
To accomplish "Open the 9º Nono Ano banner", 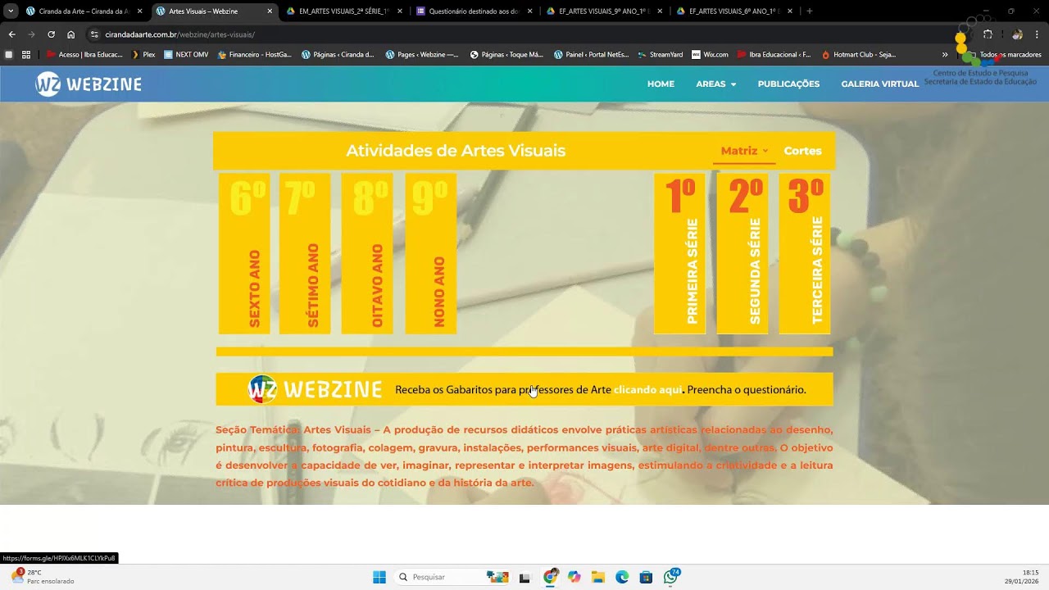I will 431,253.
